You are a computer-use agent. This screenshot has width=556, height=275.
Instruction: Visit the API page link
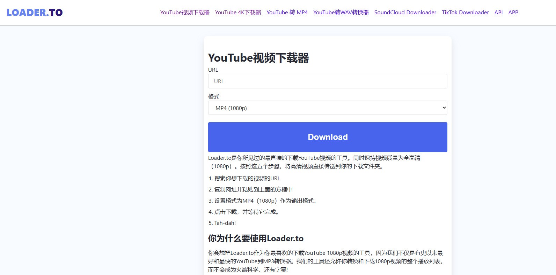tap(498, 13)
